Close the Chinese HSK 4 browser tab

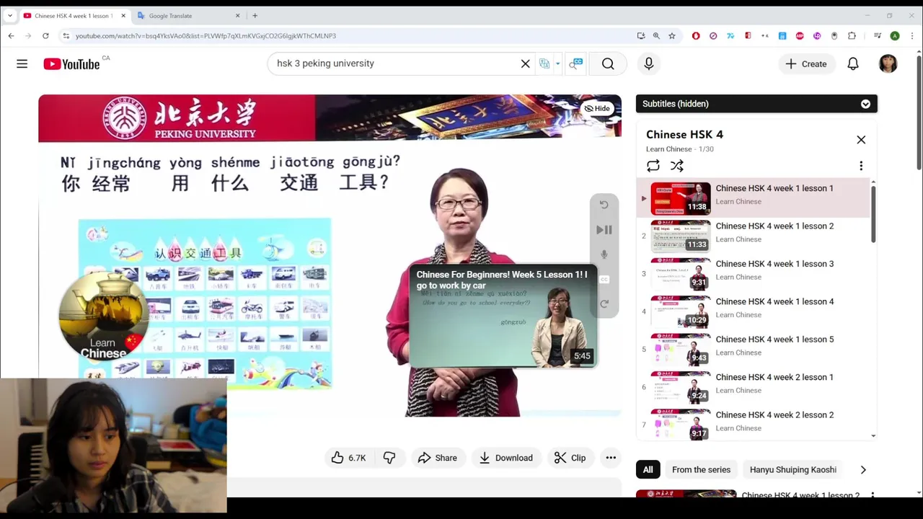[123, 16]
